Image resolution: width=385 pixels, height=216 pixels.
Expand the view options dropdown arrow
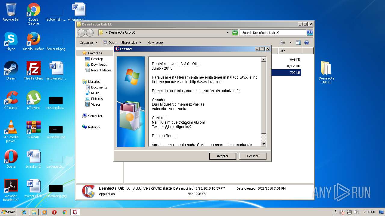coord(290,43)
